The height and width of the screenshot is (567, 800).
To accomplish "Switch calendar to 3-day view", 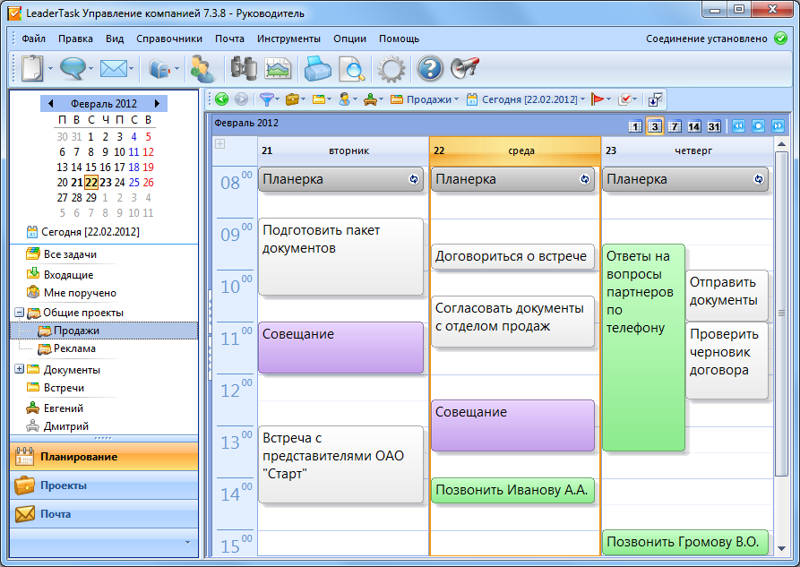I will click(655, 126).
